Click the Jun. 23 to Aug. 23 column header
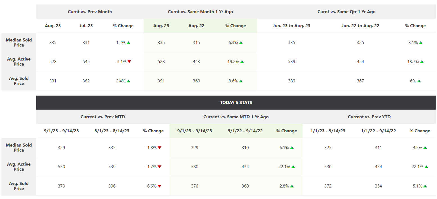The image size is (437, 199). click(x=291, y=26)
